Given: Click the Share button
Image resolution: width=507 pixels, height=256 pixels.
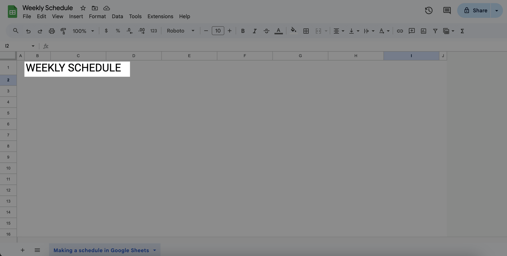Looking at the screenshot, I should pos(474,11).
